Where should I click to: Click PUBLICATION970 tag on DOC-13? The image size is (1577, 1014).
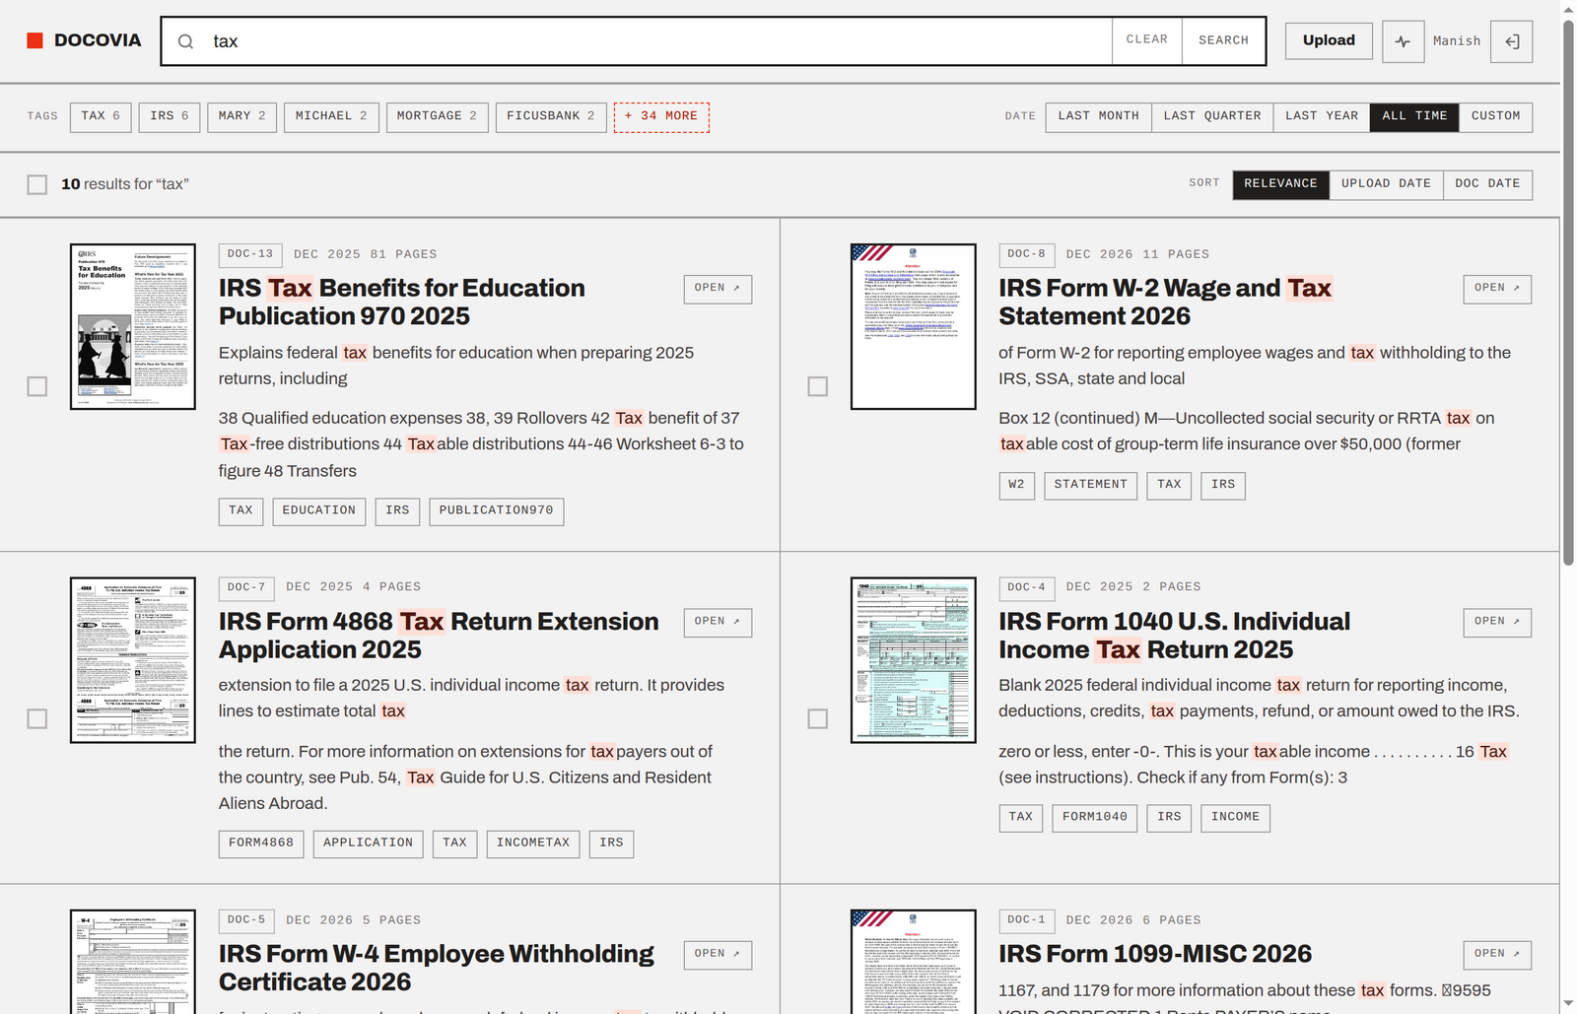497,511
